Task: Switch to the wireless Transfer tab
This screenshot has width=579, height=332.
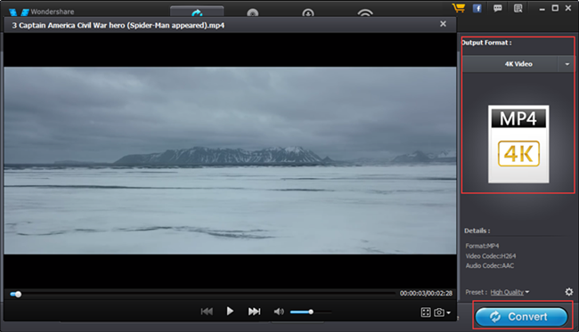Action: pyautogui.click(x=365, y=13)
